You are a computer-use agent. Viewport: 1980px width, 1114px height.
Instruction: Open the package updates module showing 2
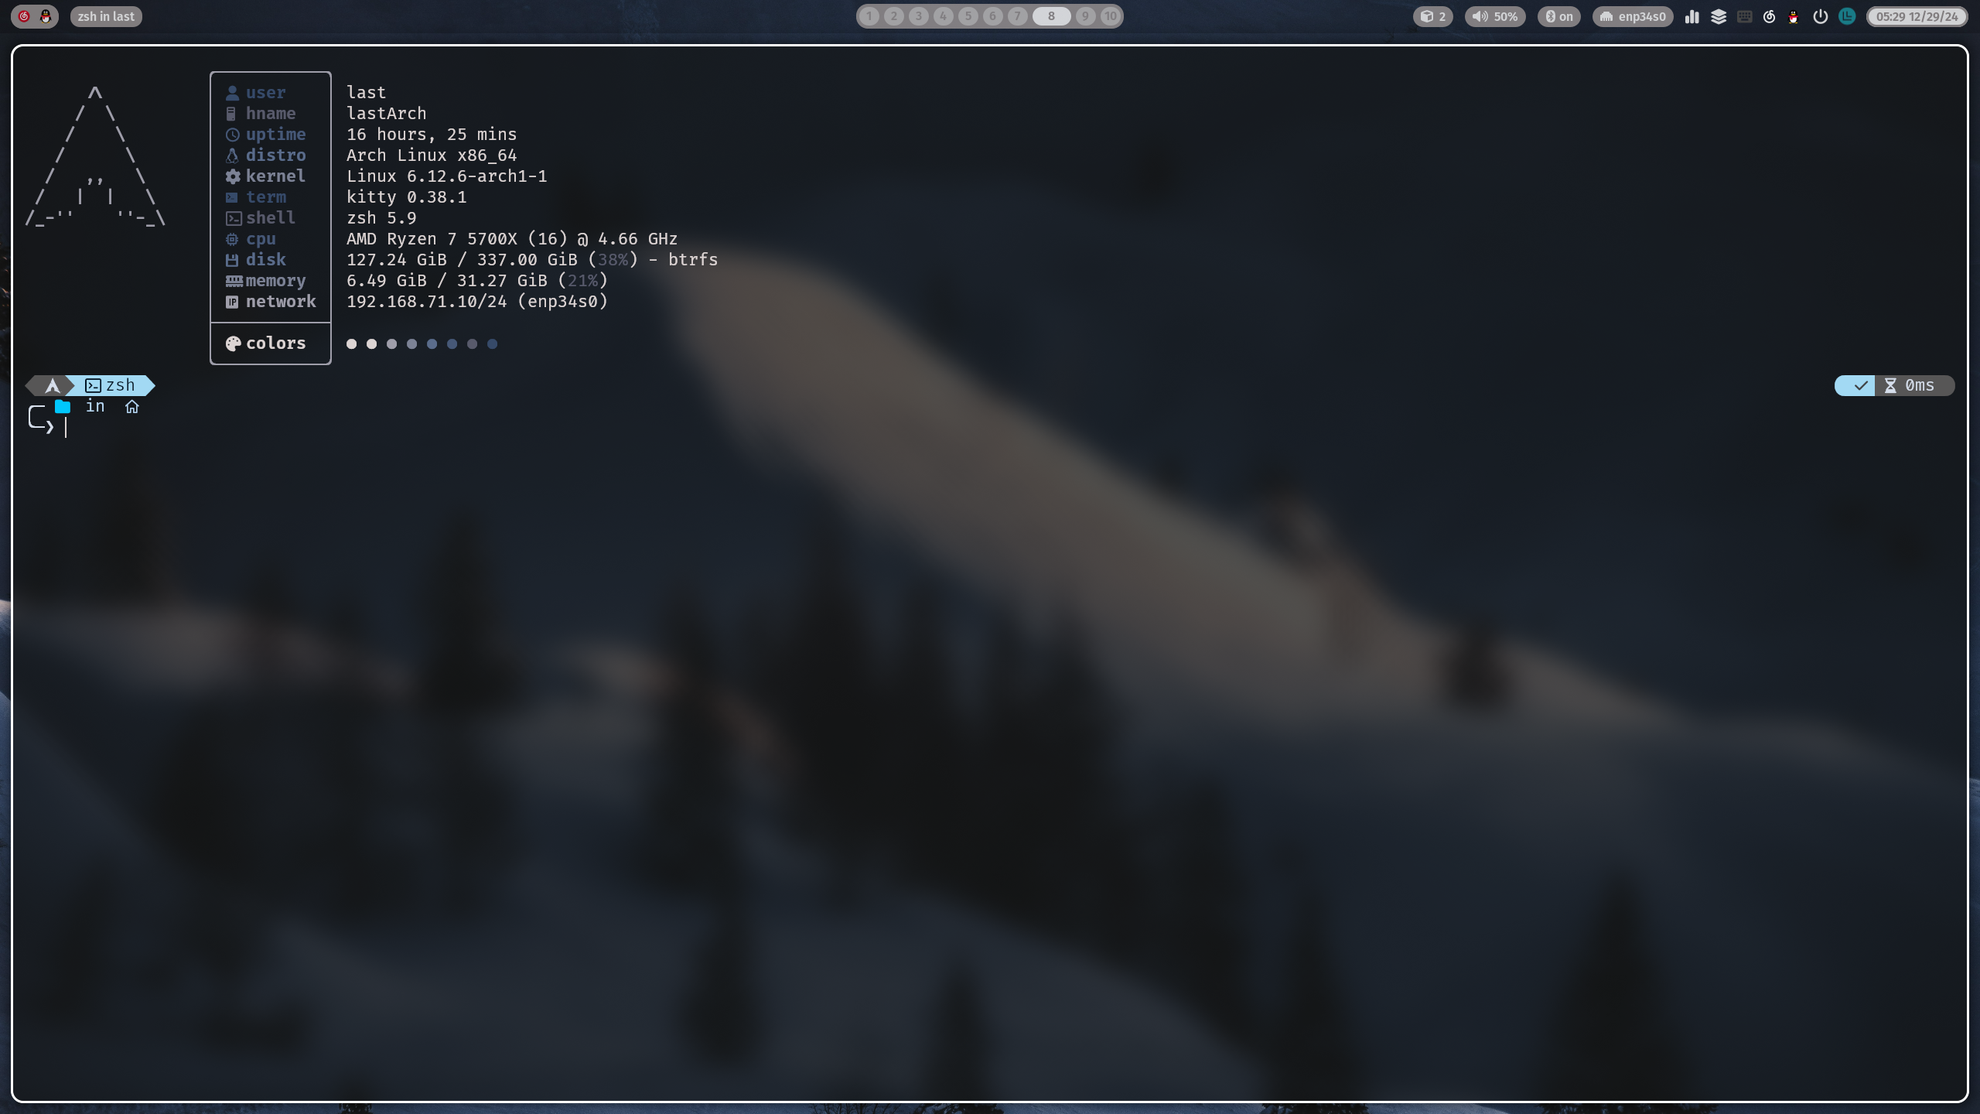[x=1433, y=16]
